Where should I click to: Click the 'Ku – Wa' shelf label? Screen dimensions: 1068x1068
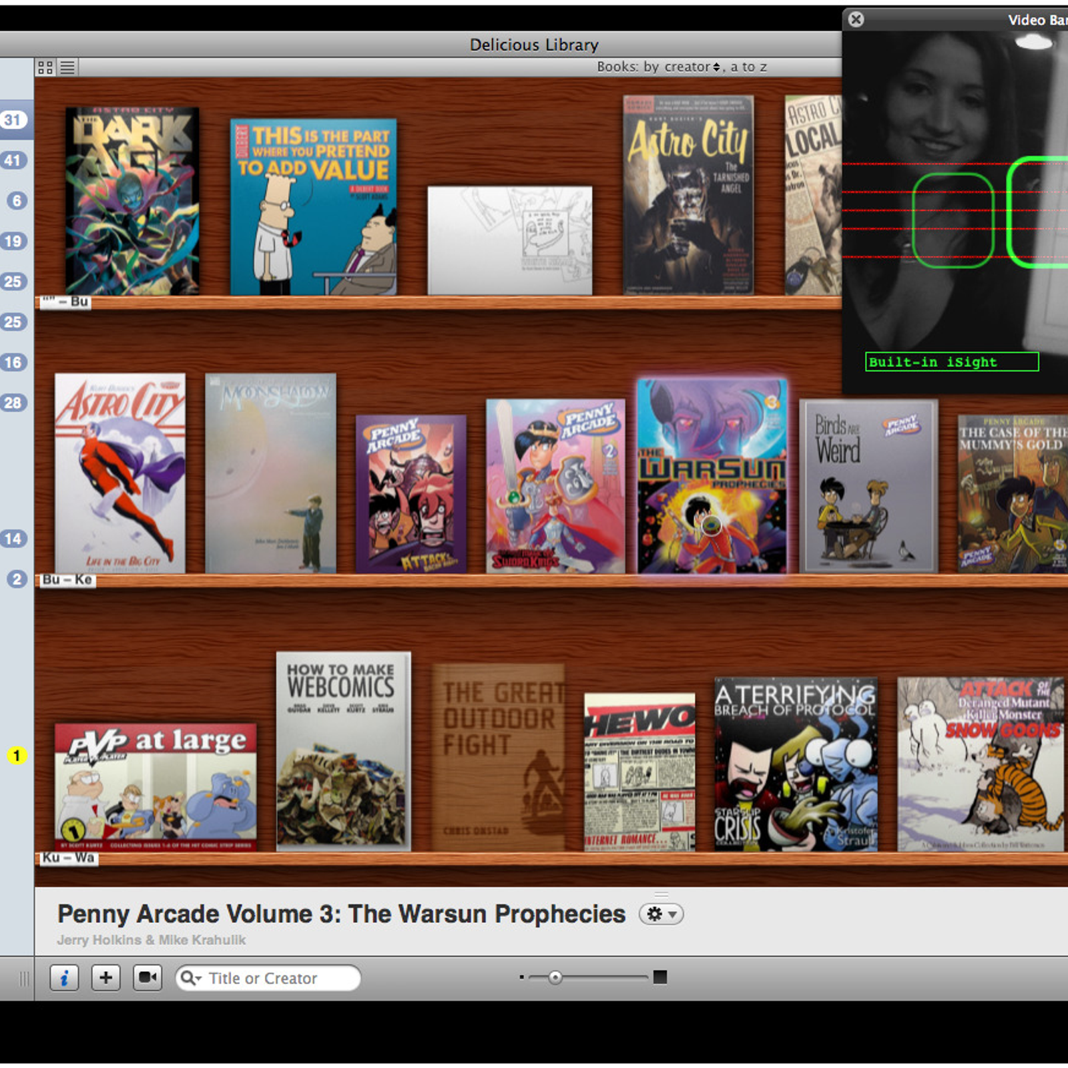point(67,858)
